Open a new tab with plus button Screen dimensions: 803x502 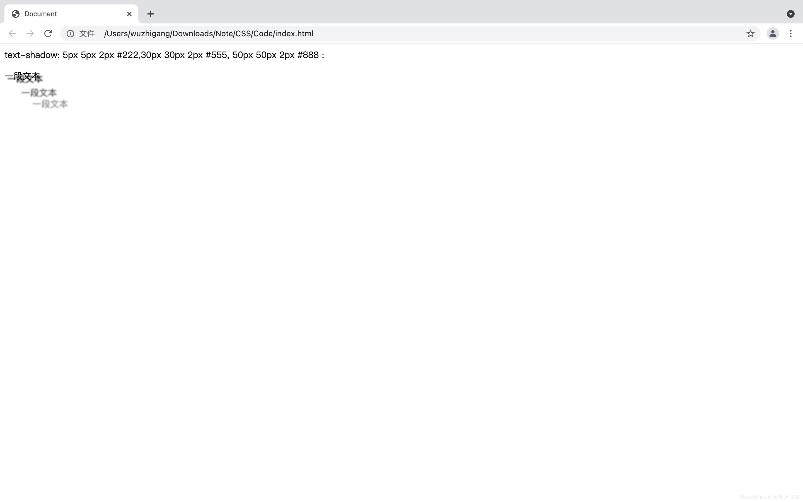(x=150, y=14)
